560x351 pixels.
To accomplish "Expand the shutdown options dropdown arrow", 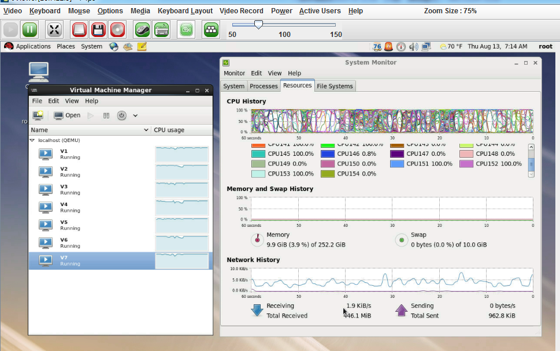I will 135,115.
